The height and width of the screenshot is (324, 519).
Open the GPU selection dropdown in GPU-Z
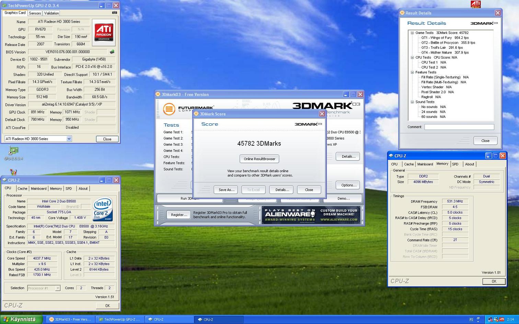pos(69,139)
